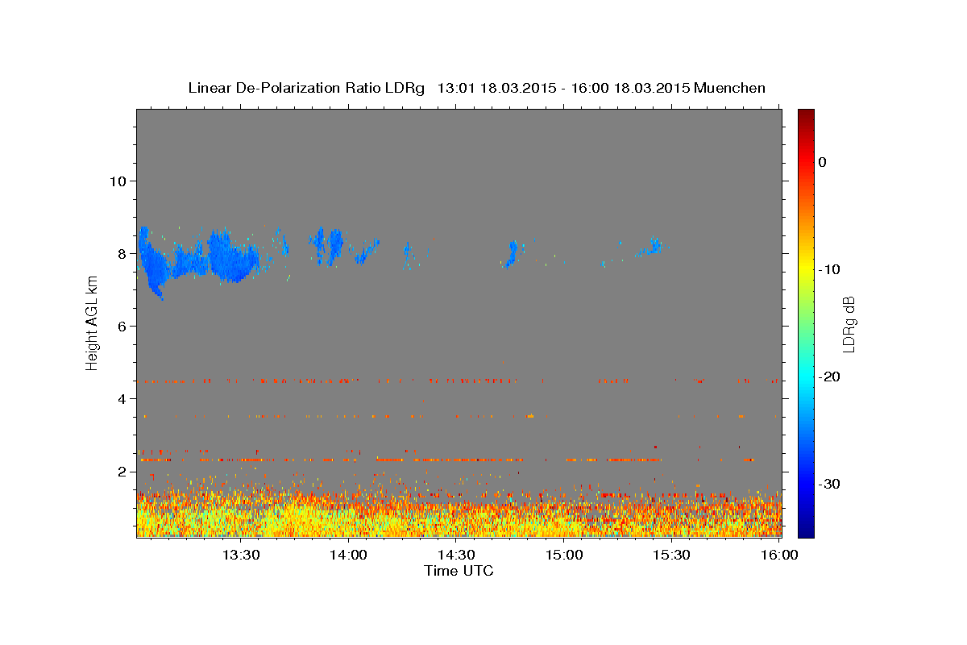Click the plot title 'Linear De-Polarization Ratio LDRg'

306,88
